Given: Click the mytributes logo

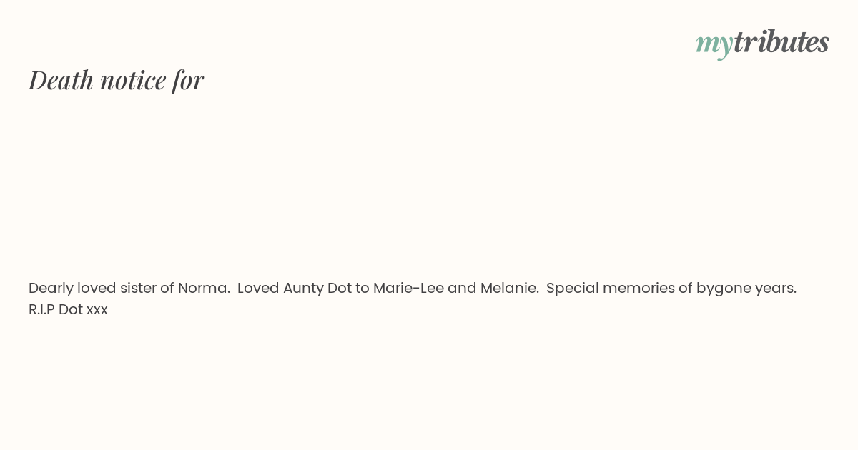Looking at the screenshot, I should click(762, 43).
